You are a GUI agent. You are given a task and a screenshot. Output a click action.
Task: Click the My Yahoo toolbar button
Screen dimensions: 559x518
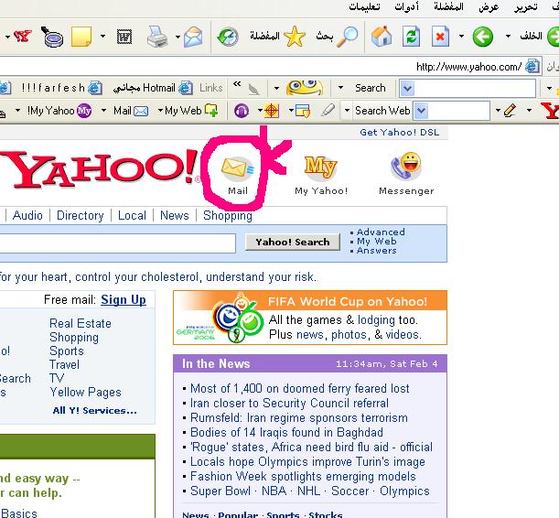tap(59, 111)
